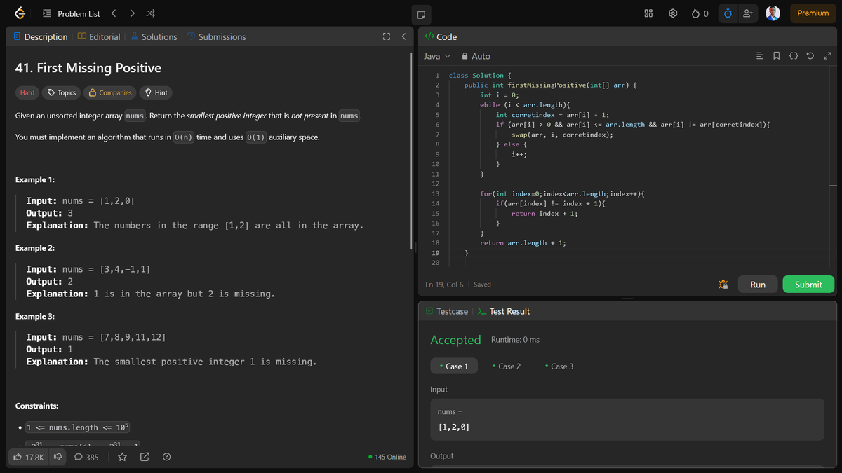Expand the Companies tag
This screenshot has height=473, width=842.
110,92
